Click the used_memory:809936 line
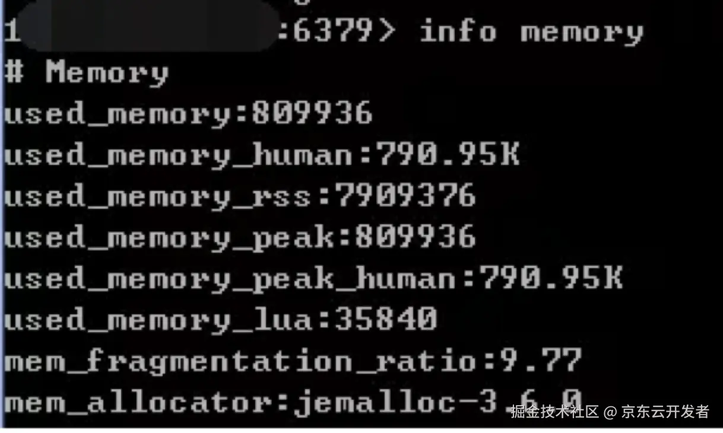 (189, 114)
